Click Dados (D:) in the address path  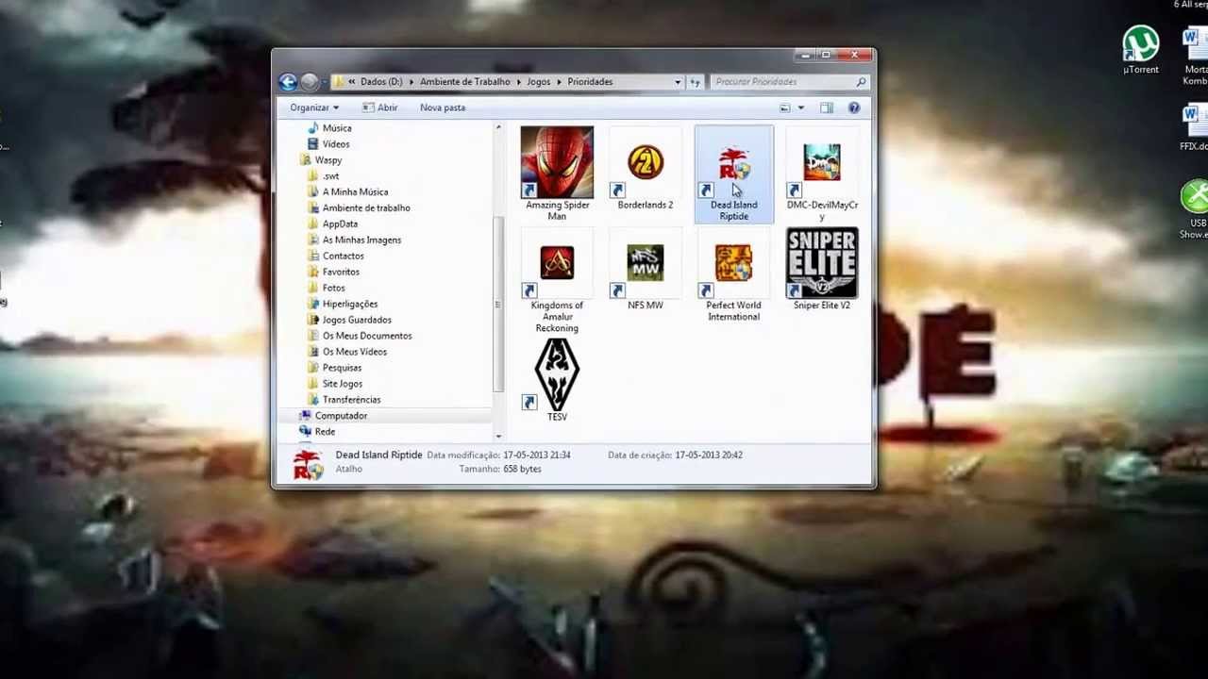click(x=381, y=82)
